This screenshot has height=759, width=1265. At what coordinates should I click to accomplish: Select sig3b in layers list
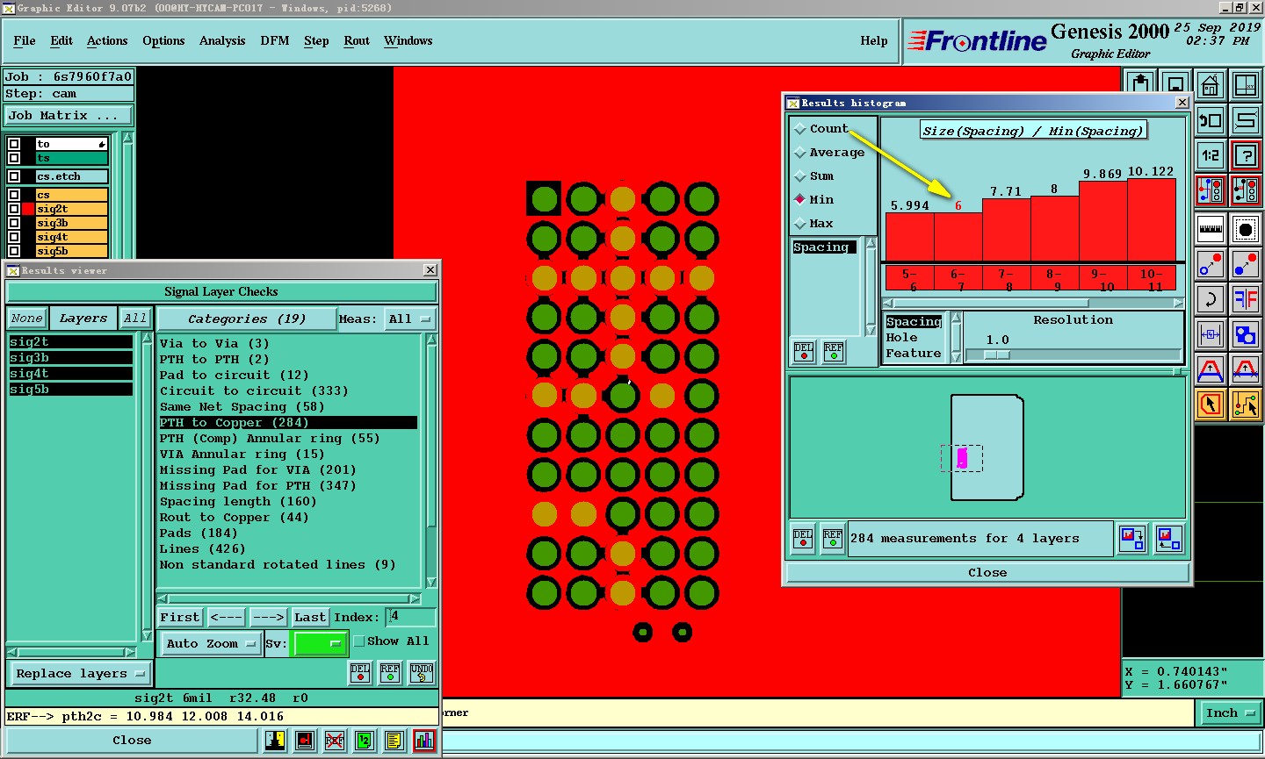(x=70, y=358)
